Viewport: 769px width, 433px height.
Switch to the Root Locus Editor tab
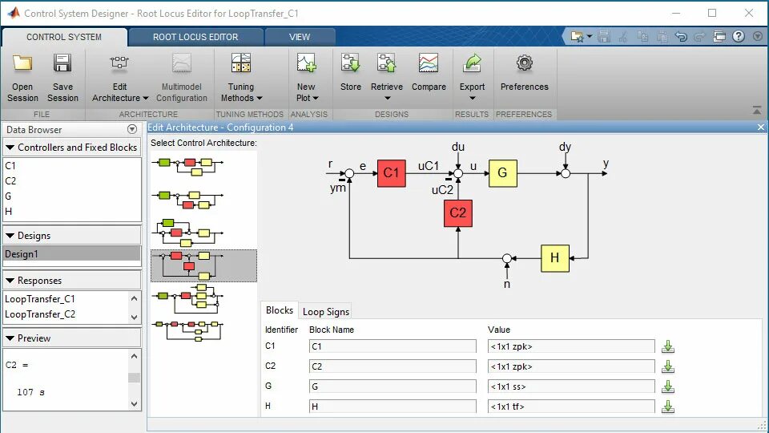(x=195, y=38)
